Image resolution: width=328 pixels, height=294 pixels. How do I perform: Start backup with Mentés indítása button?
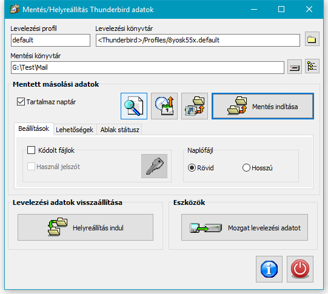pyautogui.click(x=263, y=106)
